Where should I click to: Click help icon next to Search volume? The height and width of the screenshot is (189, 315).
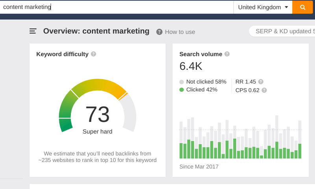pos(227,54)
